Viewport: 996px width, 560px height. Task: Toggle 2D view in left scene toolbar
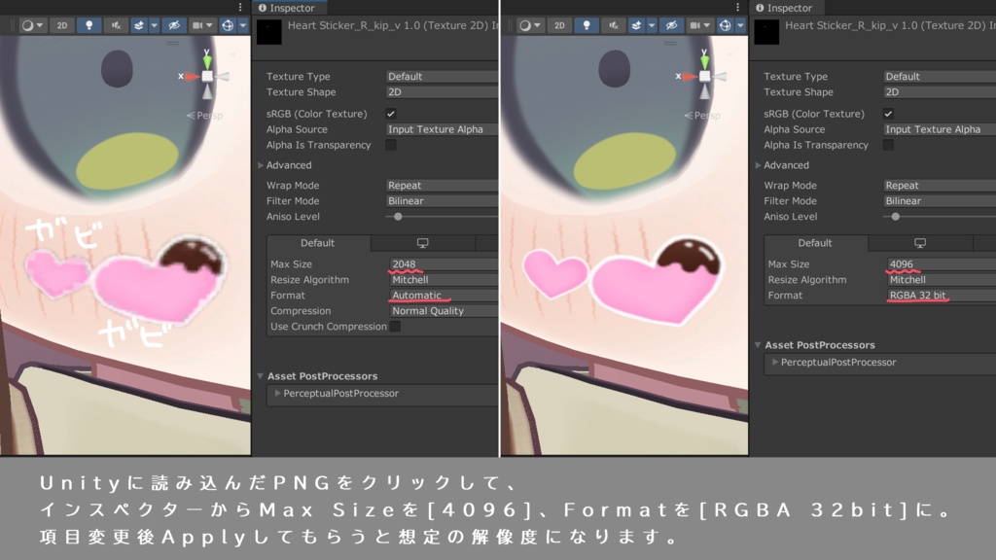[x=61, y=25]
